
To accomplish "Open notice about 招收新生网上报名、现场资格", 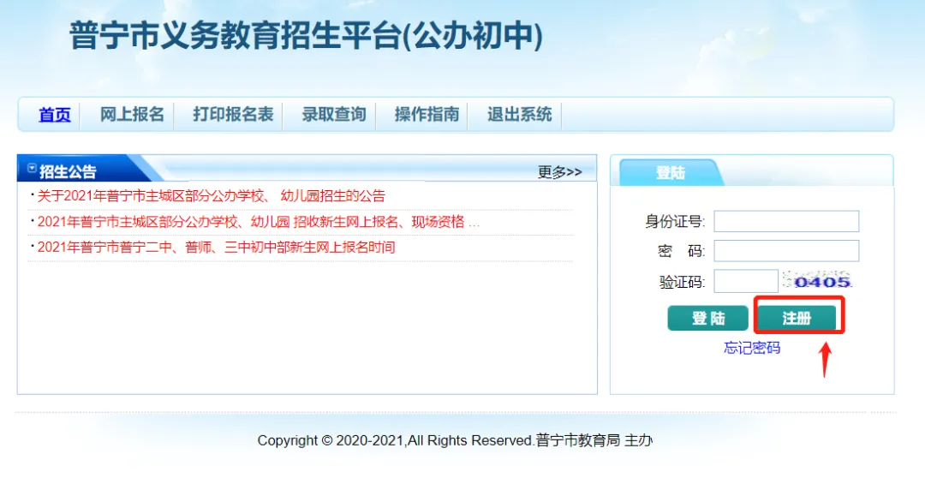I will 259,222.
